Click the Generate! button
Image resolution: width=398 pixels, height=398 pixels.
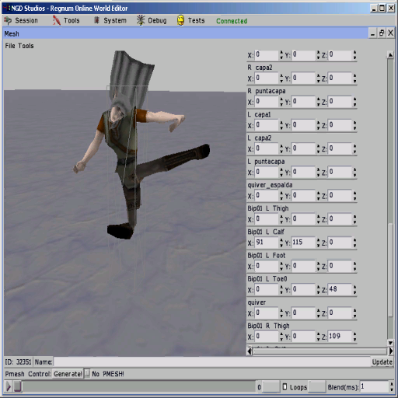(68, 374)
